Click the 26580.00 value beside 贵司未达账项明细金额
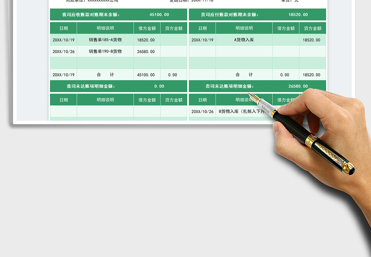Viewport: 371px width, 257px height. point(298,86)
